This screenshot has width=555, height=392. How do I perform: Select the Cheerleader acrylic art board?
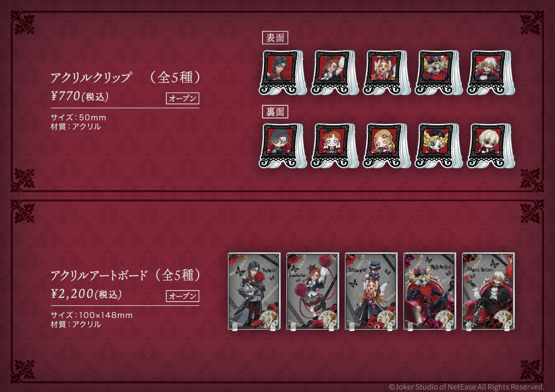click(x=313, y=291)
